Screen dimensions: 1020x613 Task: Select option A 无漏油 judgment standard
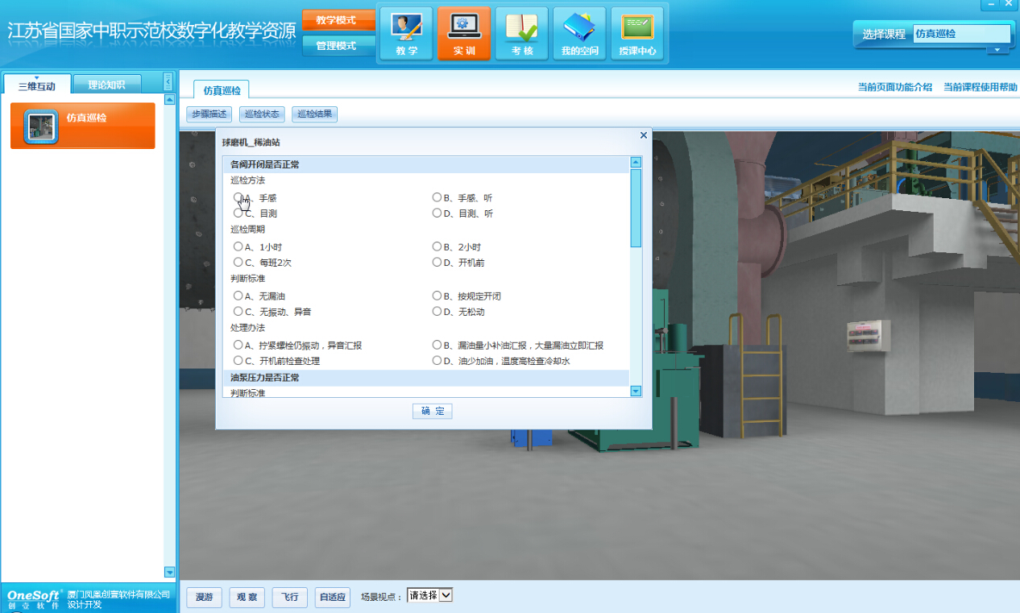[x=238, y=296]
